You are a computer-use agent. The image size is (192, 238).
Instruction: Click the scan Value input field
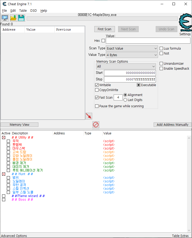tap(148, 41)
